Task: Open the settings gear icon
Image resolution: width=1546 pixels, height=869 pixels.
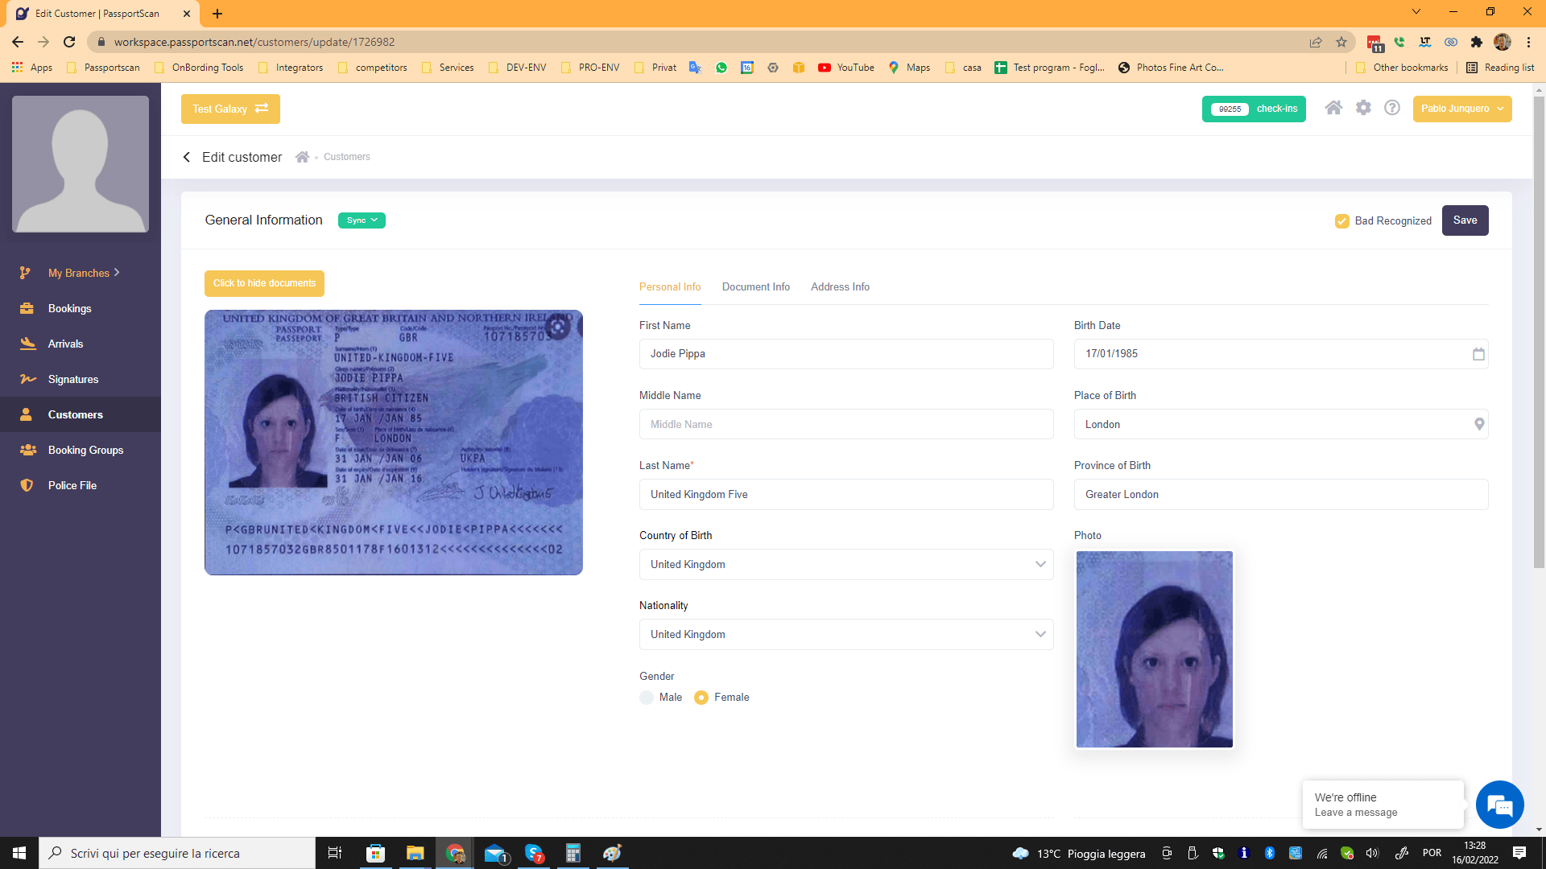Action: pos(1363,107)
